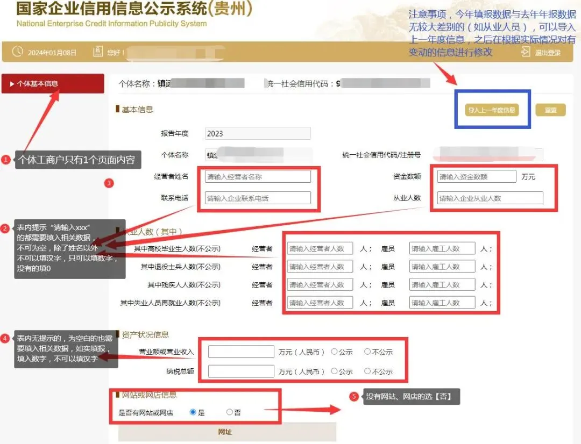Screen dimensions: 581x444
Task: Click the 纳税总额 amount box
Action: coord(240,371)
